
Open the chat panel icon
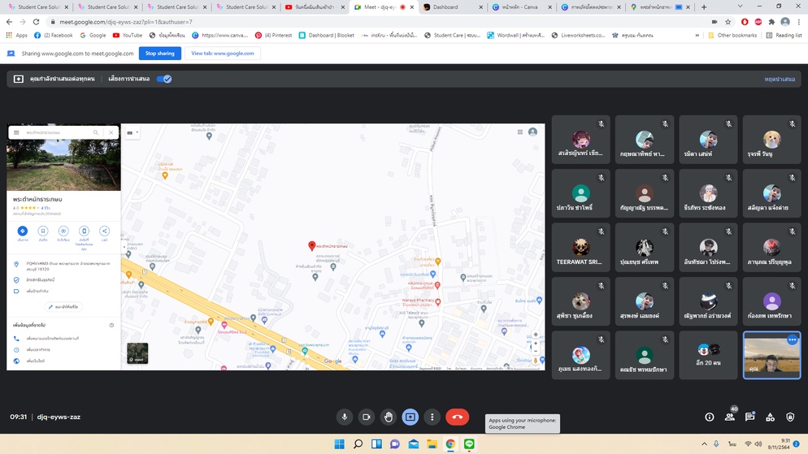[749, 417]
